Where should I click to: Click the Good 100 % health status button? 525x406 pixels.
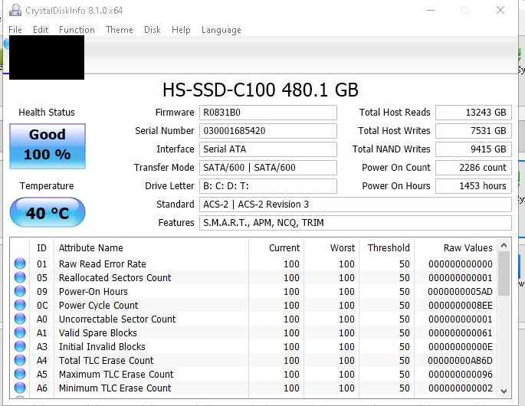pos(48,146)
